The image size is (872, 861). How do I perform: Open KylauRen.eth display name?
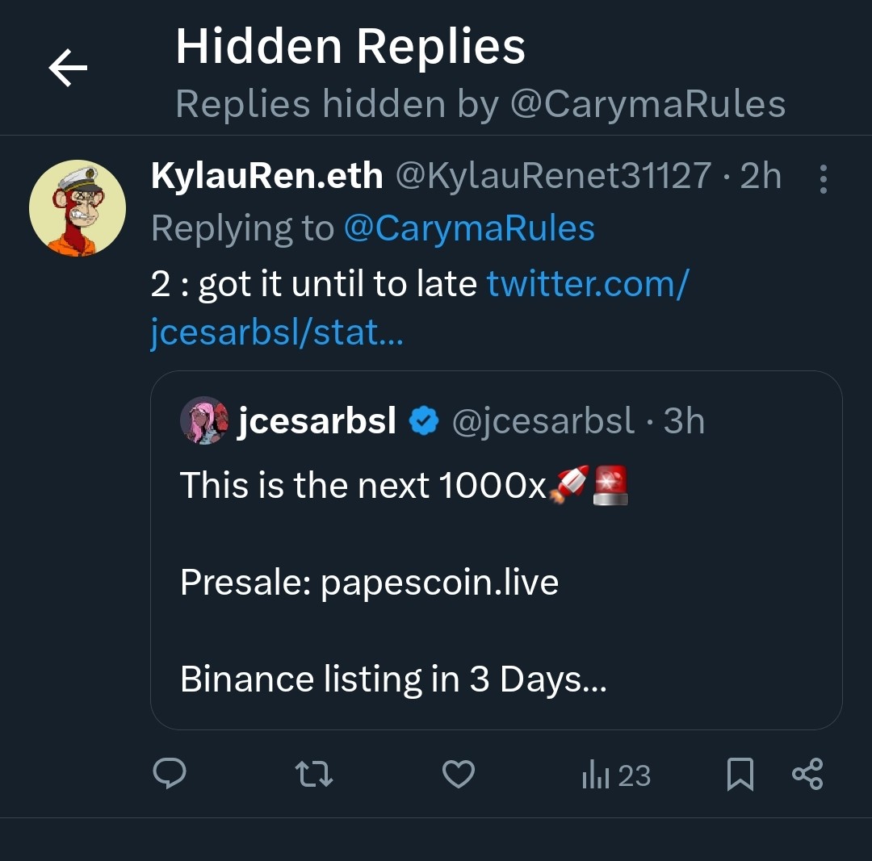266,176
